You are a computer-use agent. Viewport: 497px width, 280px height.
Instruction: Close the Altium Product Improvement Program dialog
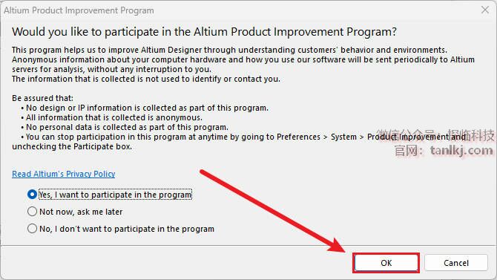(485, 10)
